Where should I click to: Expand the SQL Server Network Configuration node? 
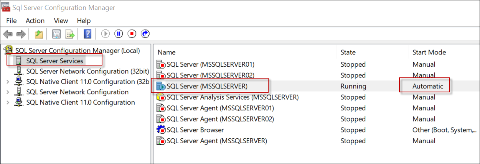pyautogui.click(x=8, y=92)
